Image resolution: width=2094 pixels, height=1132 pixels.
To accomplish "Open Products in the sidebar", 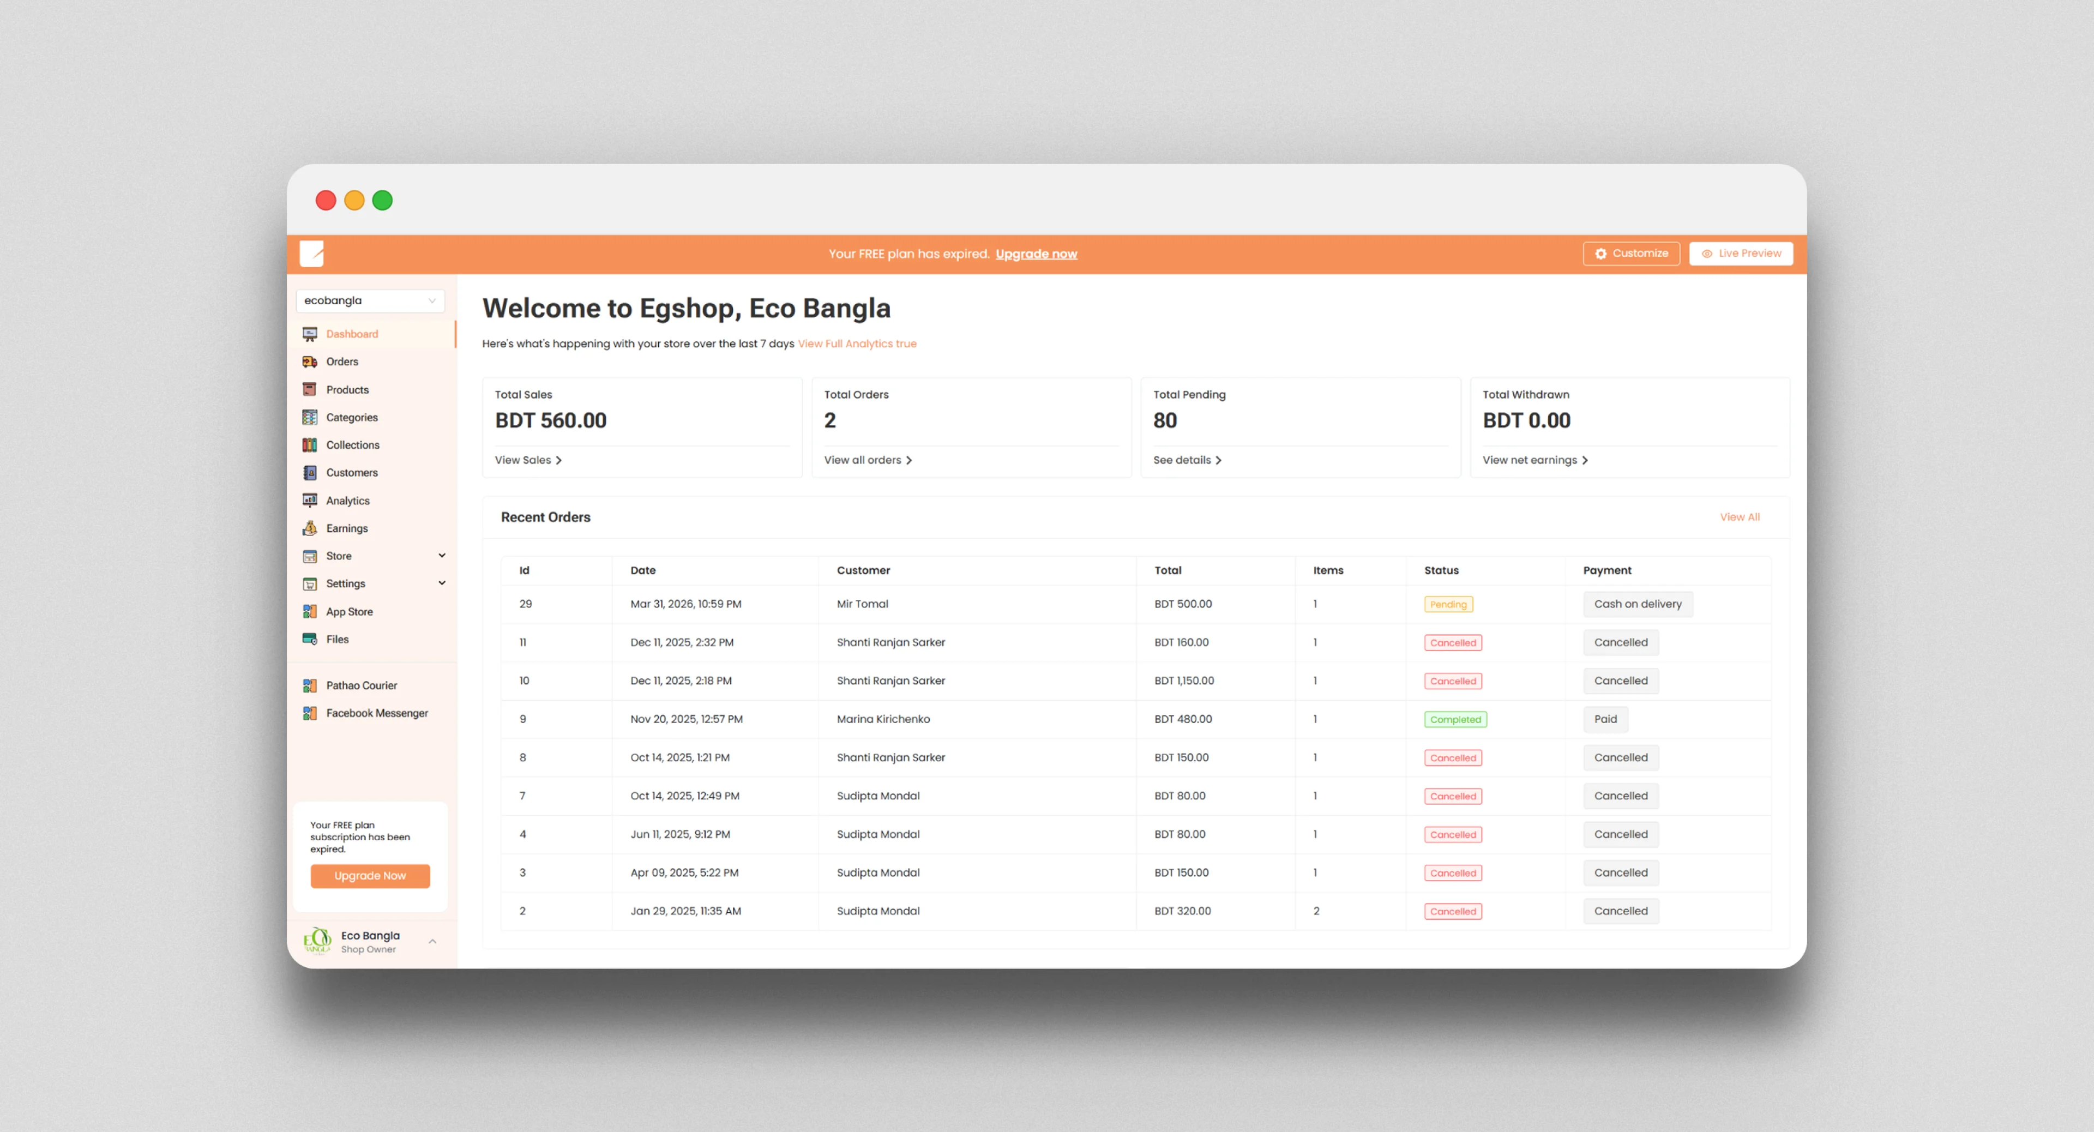I will (x=371, y=390).
